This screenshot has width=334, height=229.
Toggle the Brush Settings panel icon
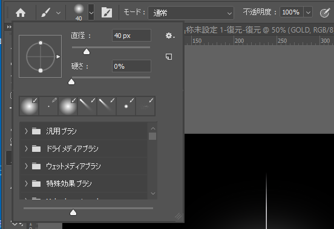(106, 13)
